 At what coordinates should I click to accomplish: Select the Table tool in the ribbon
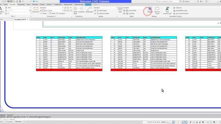point(120,10)
